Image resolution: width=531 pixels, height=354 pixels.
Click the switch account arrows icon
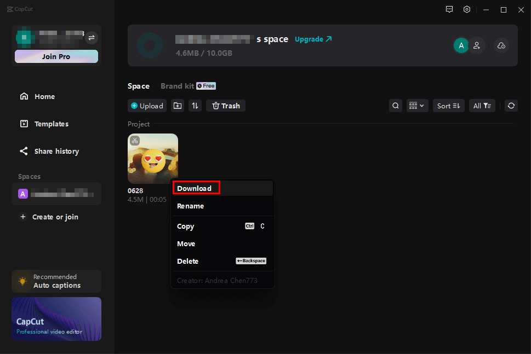(92, 37)
